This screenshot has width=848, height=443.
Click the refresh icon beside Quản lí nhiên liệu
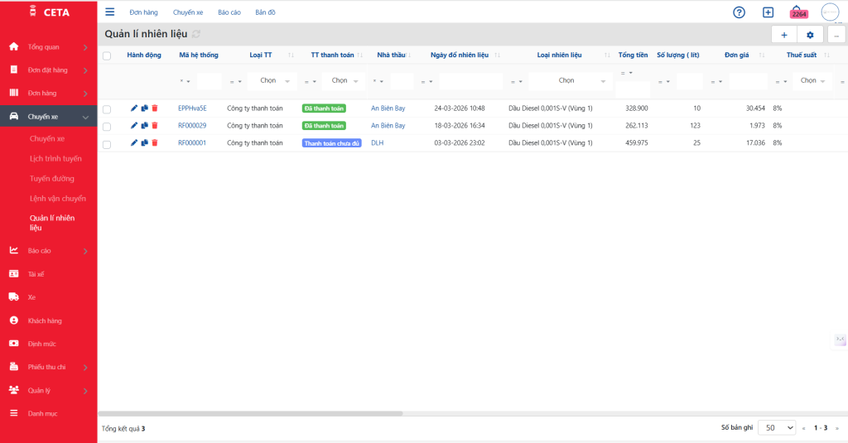196,34
